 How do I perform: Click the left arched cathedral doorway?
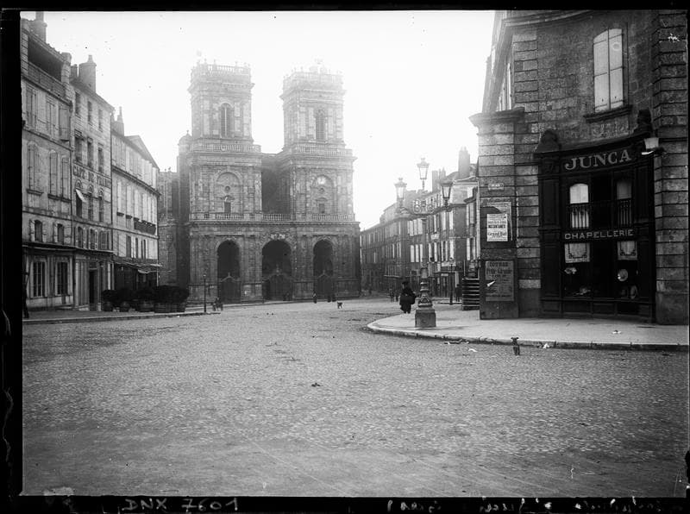229,271
